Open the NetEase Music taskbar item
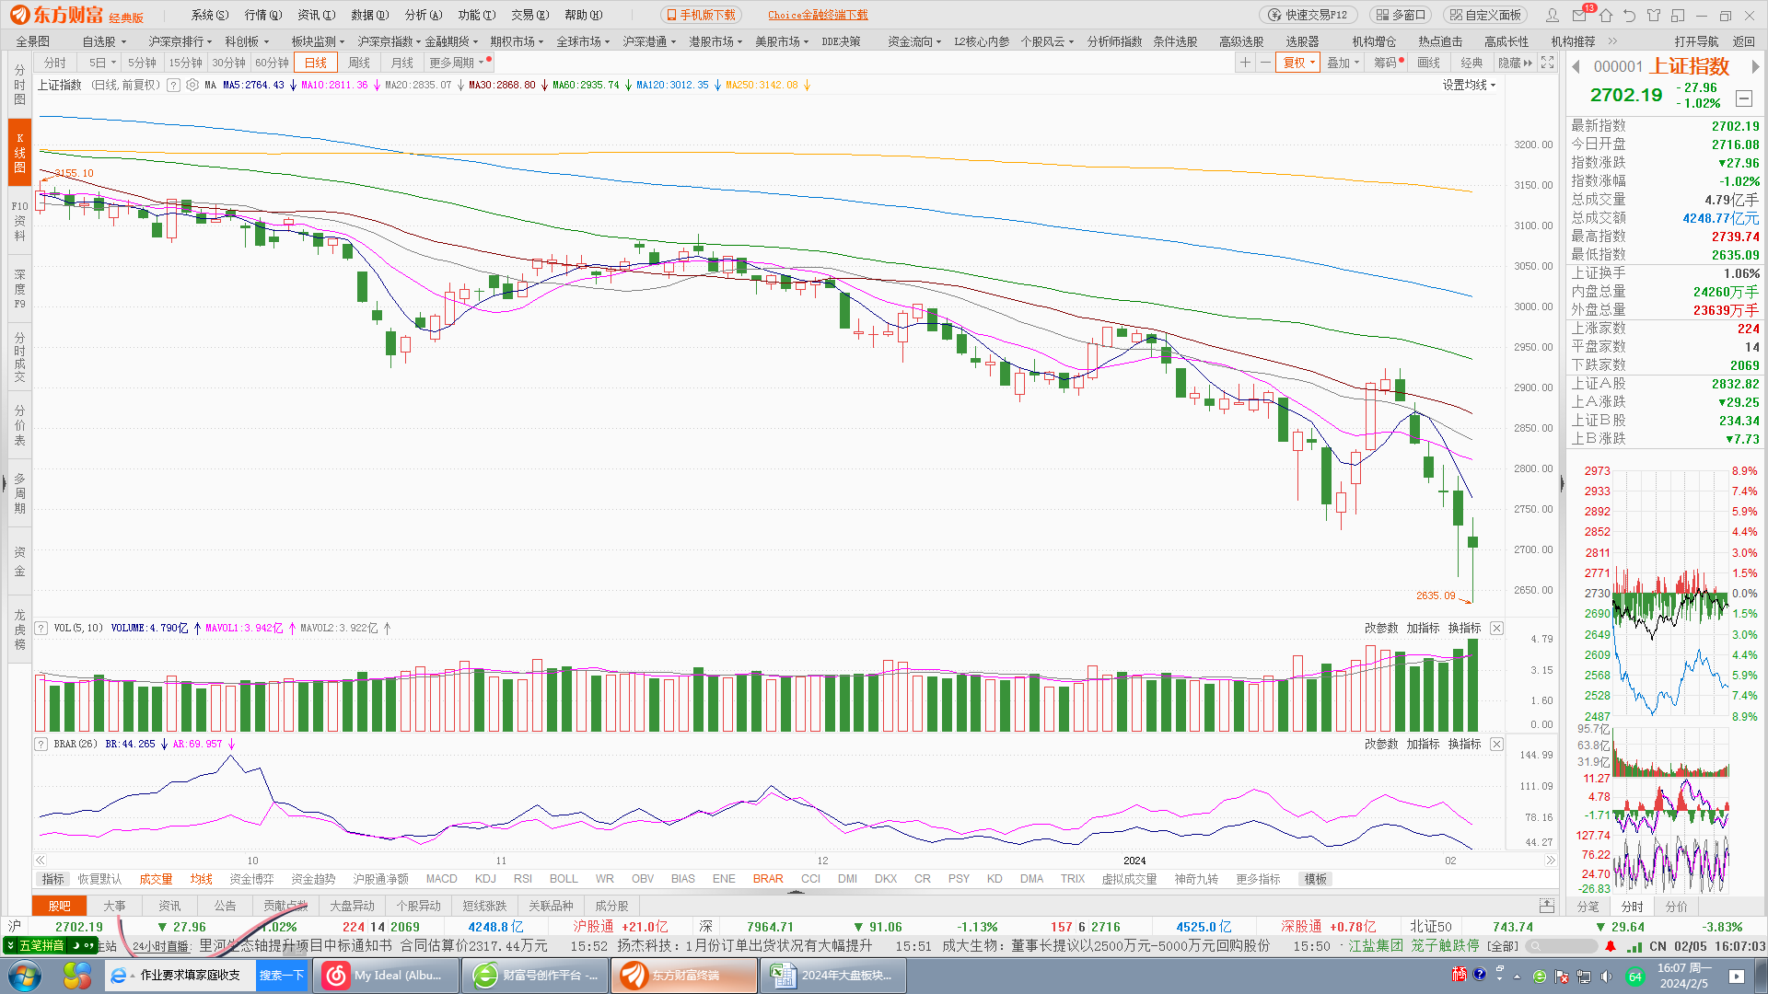 (386, 976)
